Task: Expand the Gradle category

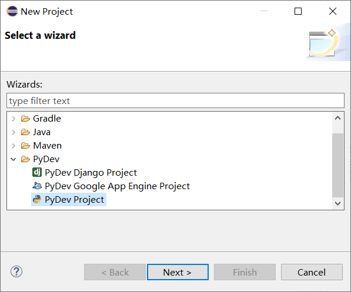Action: click(x=14, y=119)
